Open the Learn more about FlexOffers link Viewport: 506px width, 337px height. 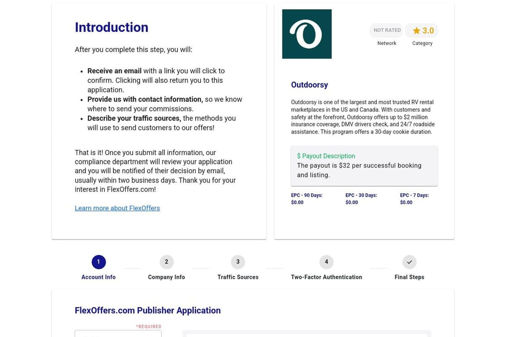[117, 208]
